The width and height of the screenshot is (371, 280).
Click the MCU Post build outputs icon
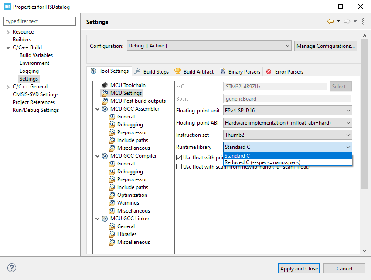click(x=105, y=101)
